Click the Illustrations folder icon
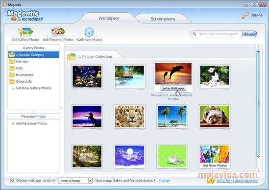The height and width of the screenshot is (190, 269). pyautogui.click(x=12, y=75)
